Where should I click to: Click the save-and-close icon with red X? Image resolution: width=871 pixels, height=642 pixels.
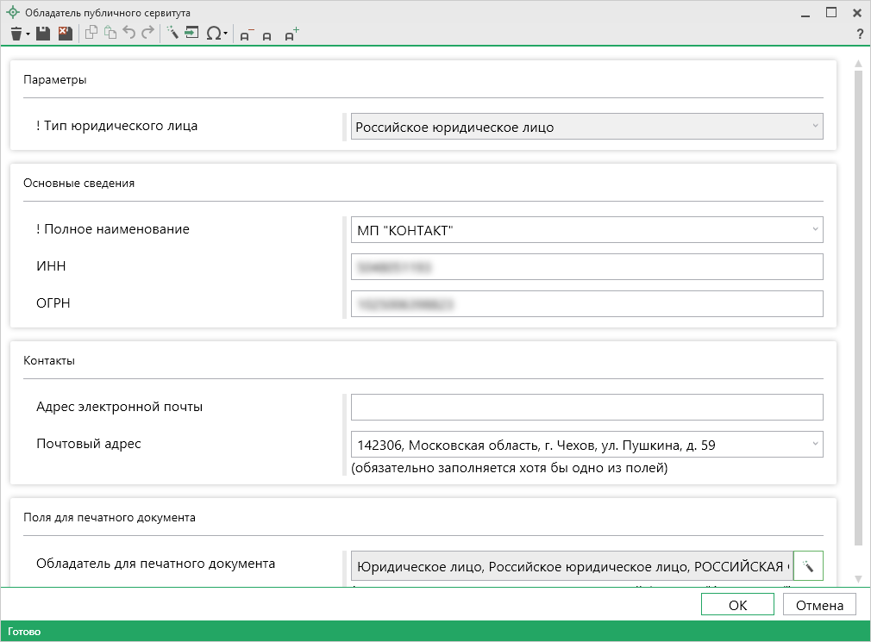click(65, 34)
